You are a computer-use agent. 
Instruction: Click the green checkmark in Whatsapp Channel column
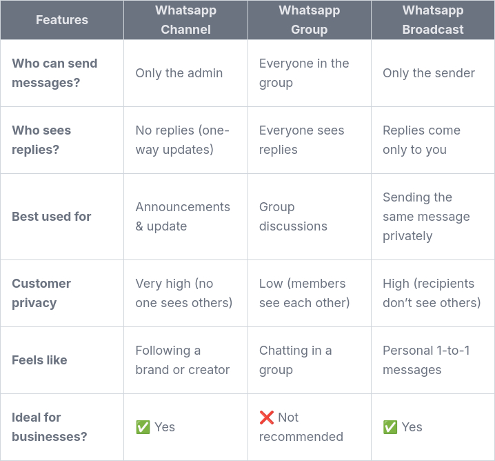point(143,427)
